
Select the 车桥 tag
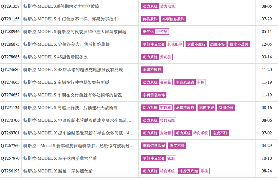point(201,82)
